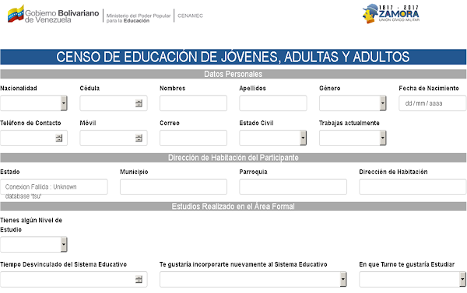Open the Estado Civil dropdown
This screenshot has height=293, width=467.
(x=273, y=138)
